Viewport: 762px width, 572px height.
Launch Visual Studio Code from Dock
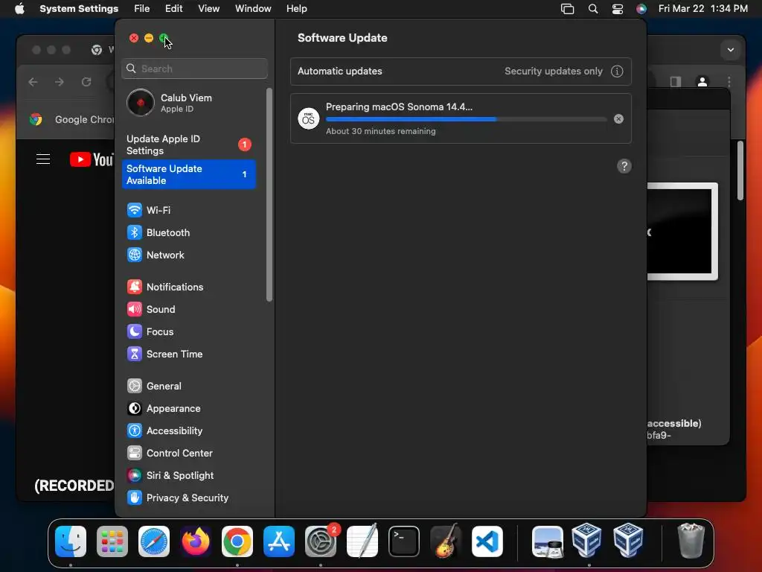[x=487, y=541]
